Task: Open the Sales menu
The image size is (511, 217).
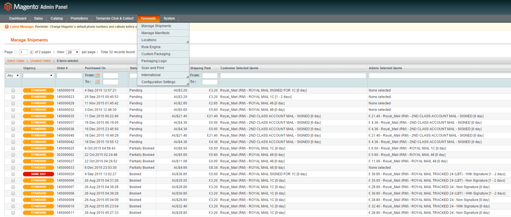Action: 39,19
